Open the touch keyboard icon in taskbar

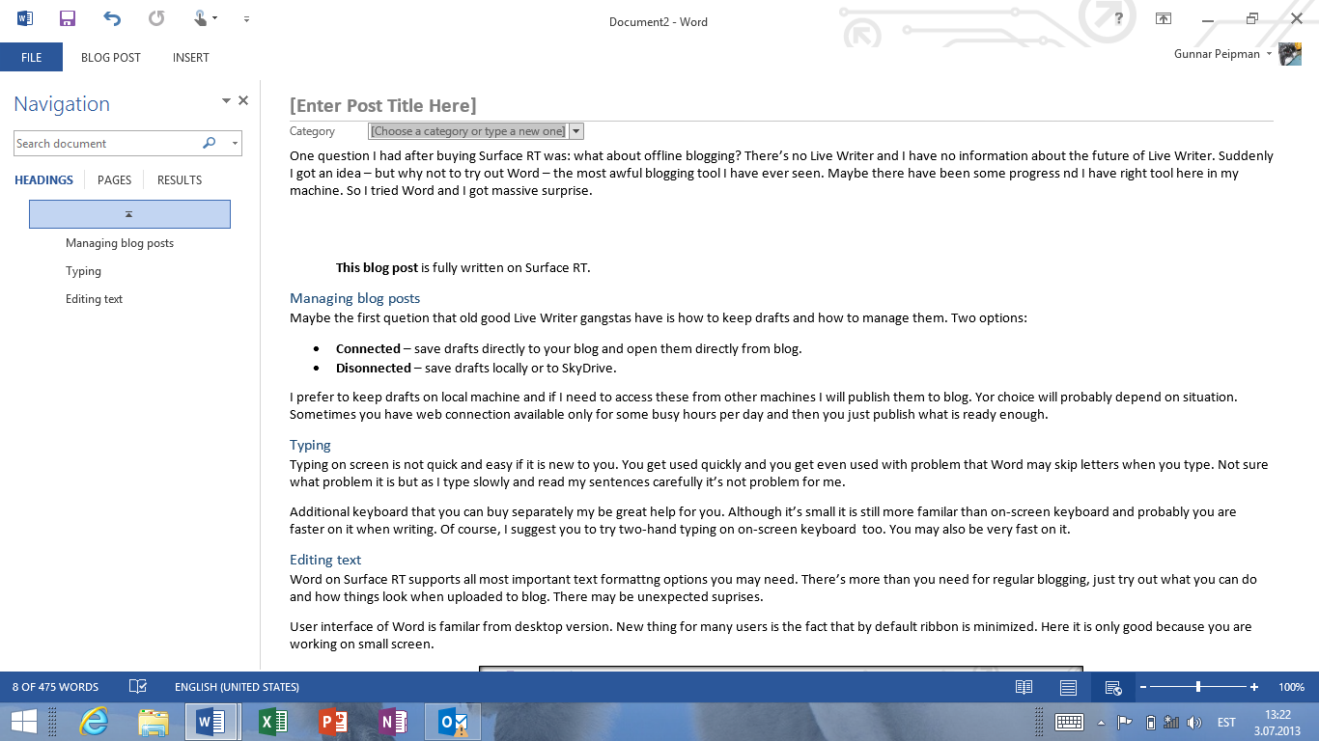[x=1069, y=722]
